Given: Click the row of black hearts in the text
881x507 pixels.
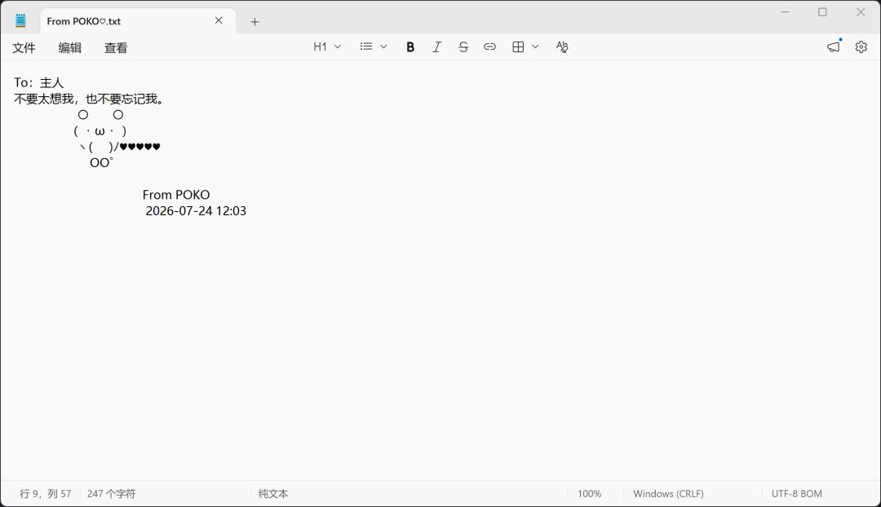Looking at the screenshot, I should click(x=140, y=147).
